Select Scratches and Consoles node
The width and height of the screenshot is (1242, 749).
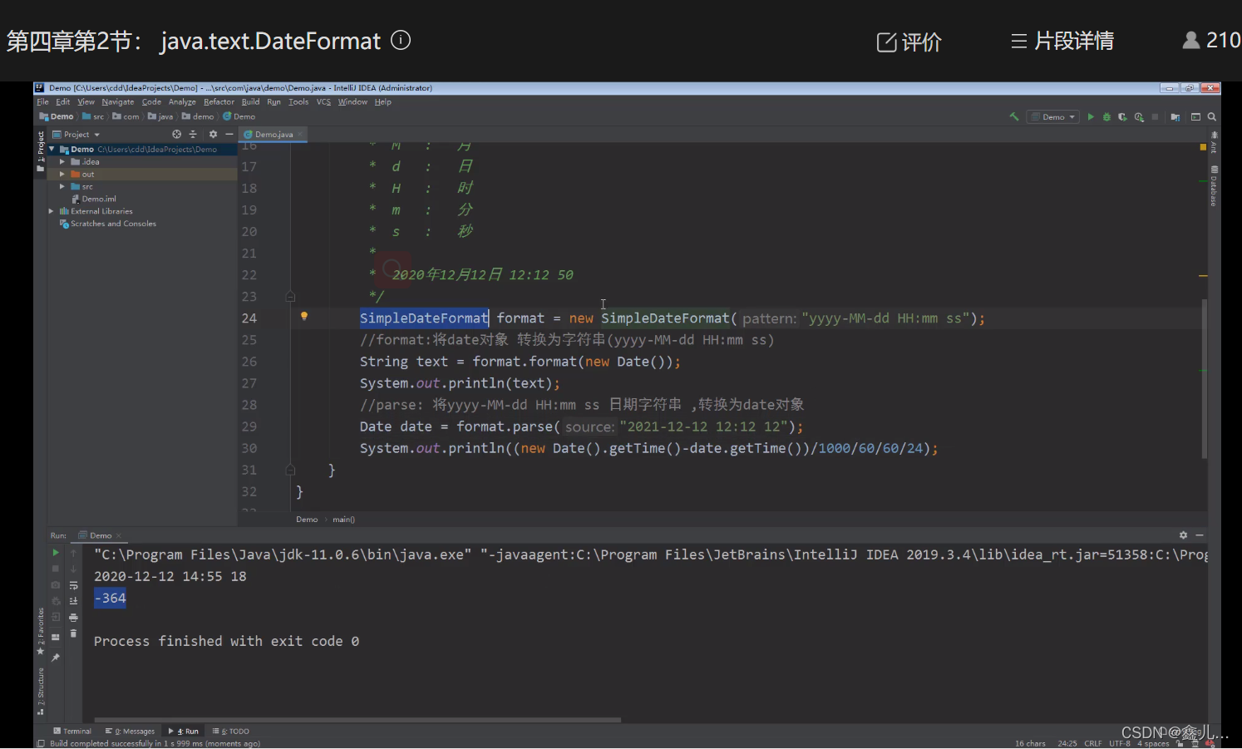point(107,224)
